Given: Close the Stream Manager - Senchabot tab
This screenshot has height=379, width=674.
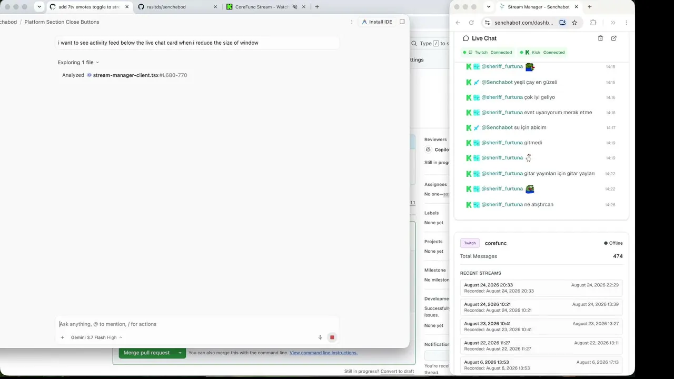Looking at the screenshot, I should click(x=577, y=7).
